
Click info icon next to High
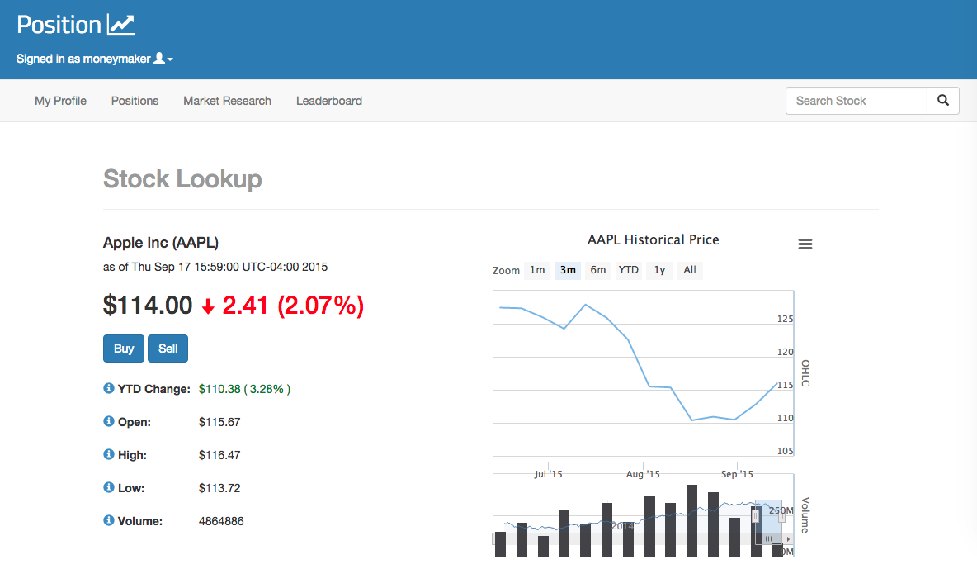click(108, 454)
